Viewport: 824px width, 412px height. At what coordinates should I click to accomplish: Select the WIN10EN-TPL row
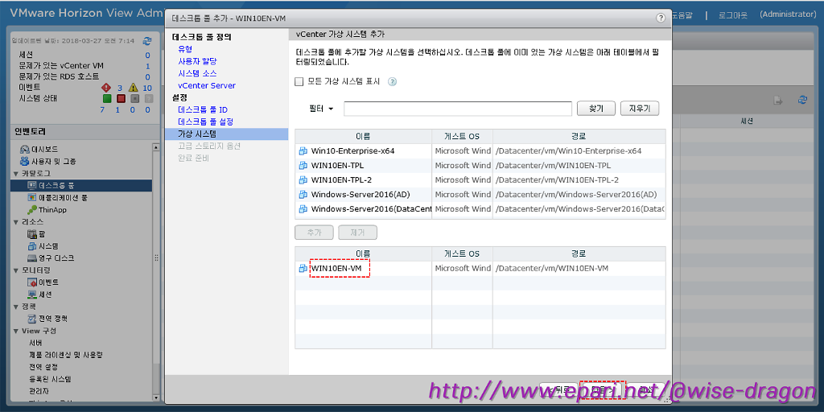click(480, 166)
